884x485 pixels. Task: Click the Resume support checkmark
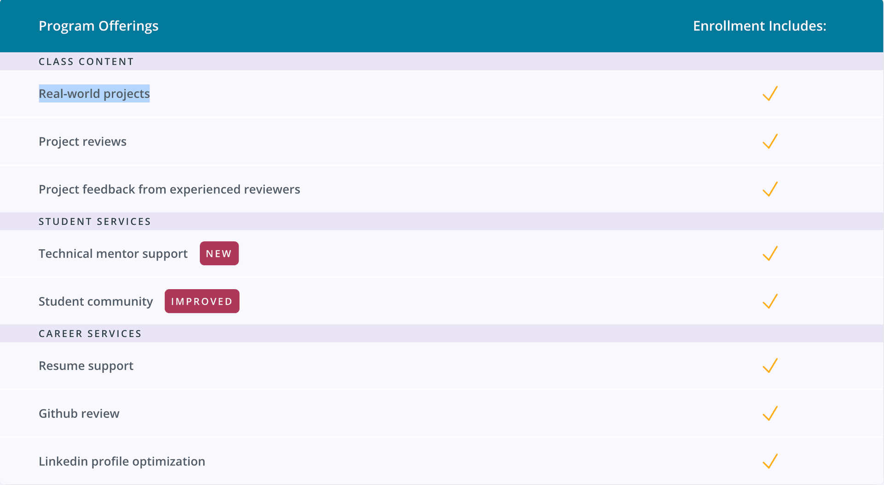tap(770, 366)
